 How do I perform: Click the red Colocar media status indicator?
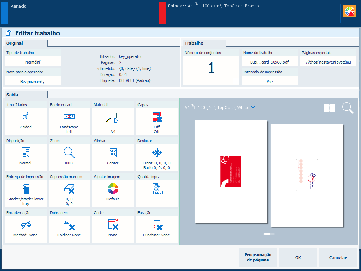tap(163, 13)
